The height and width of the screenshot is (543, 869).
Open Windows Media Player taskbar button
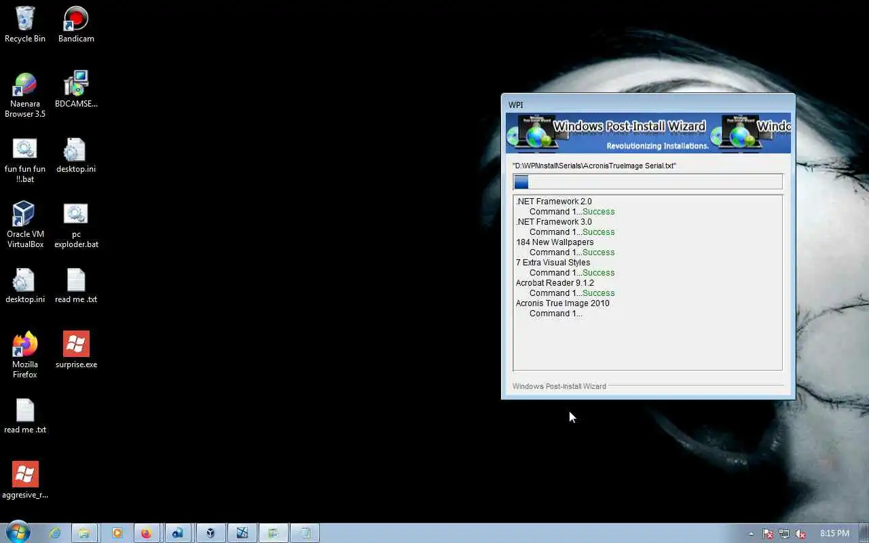[x=117, y=533]
